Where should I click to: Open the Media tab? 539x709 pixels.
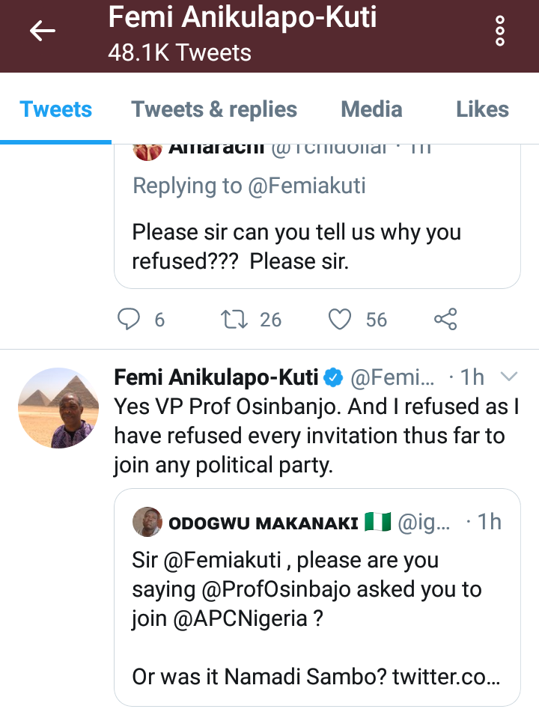point(372,109)
